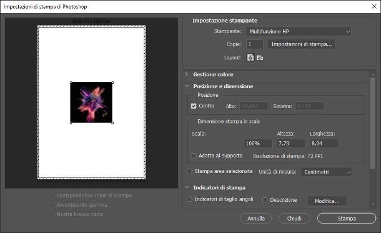Click the Altezza 7,79 field
The height and width of the screenshot is (233, 381).
(x=291, y=143)
